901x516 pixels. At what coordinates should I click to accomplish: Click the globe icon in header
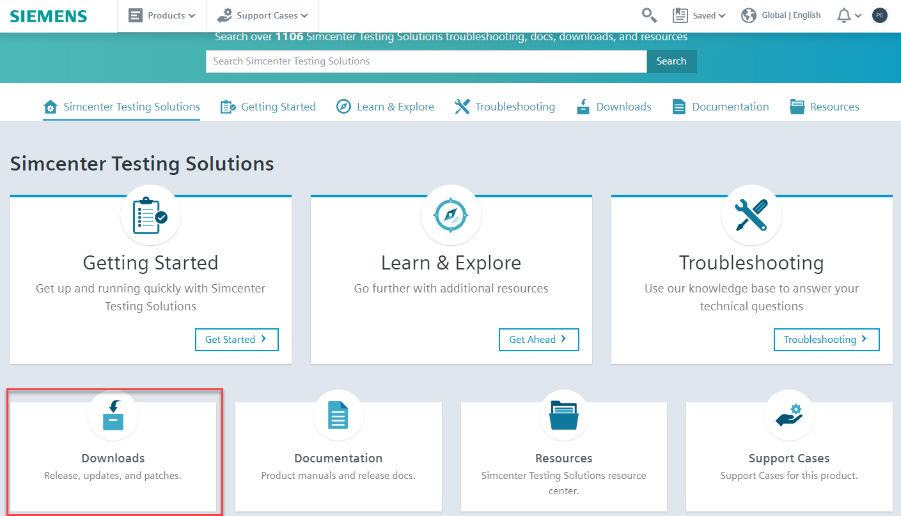pyautogui.click(x=749, y=15)
